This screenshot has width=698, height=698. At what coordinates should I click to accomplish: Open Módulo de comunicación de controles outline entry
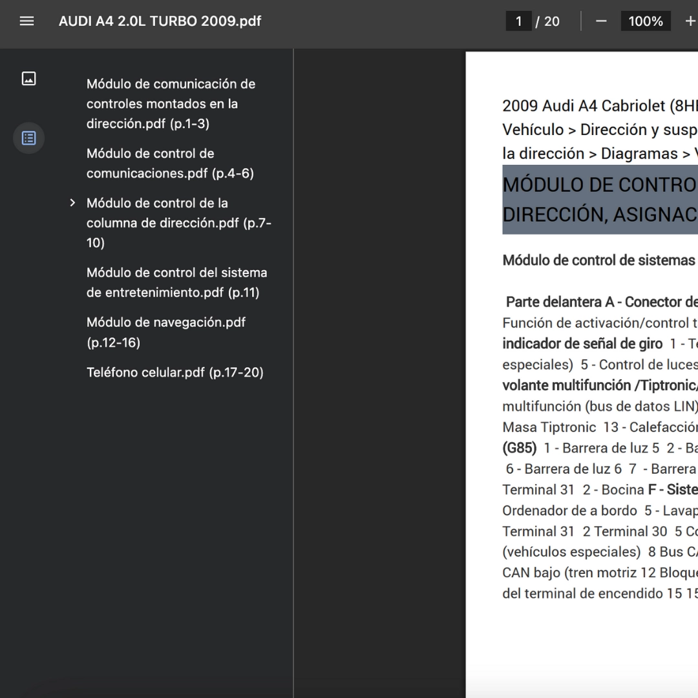click(x=171, y=103)
